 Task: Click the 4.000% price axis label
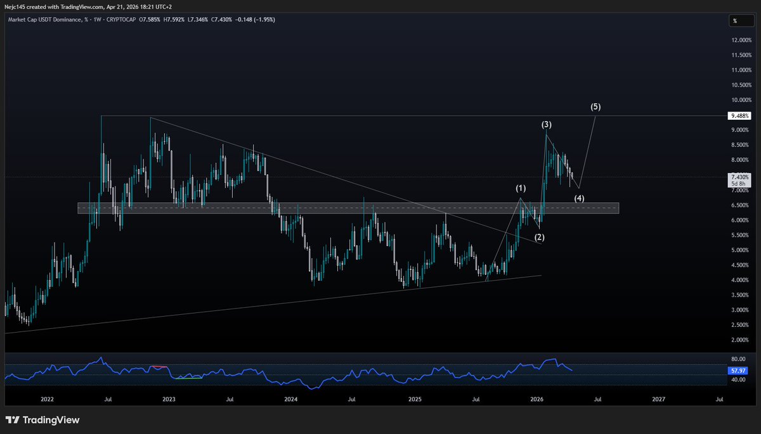pos(741,279)
